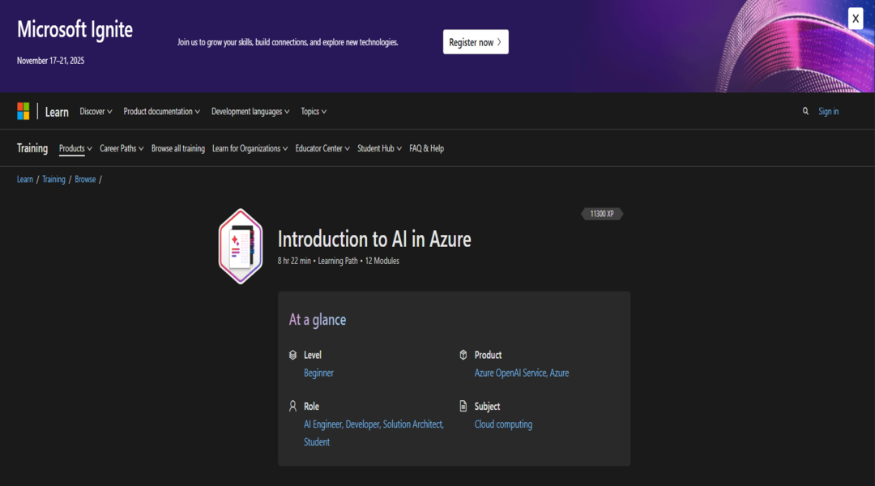875x486 pixels.
Task: Go to Browse all training
Action: pyautogui.click(x=178, y=148)
